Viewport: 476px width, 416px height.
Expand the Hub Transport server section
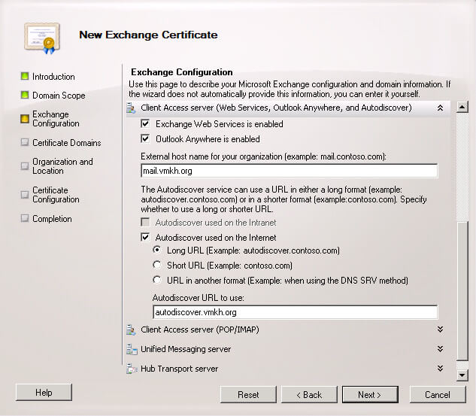pos(440,369)
